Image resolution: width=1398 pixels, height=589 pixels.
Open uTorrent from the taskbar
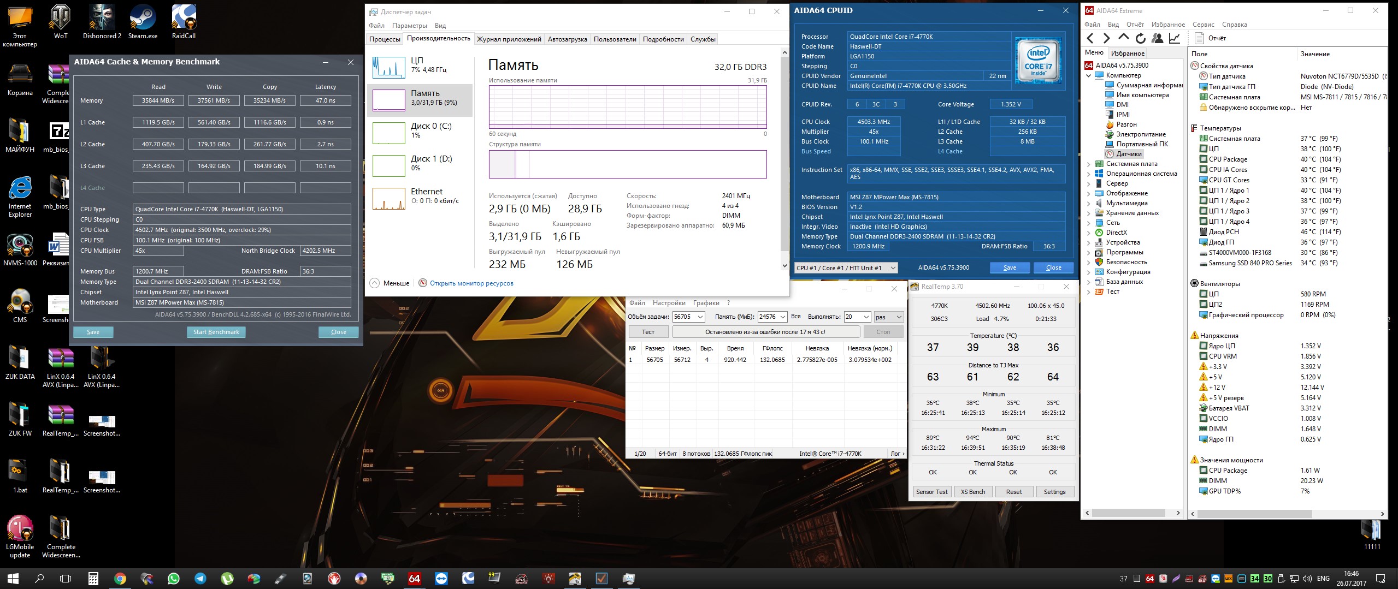227,578
